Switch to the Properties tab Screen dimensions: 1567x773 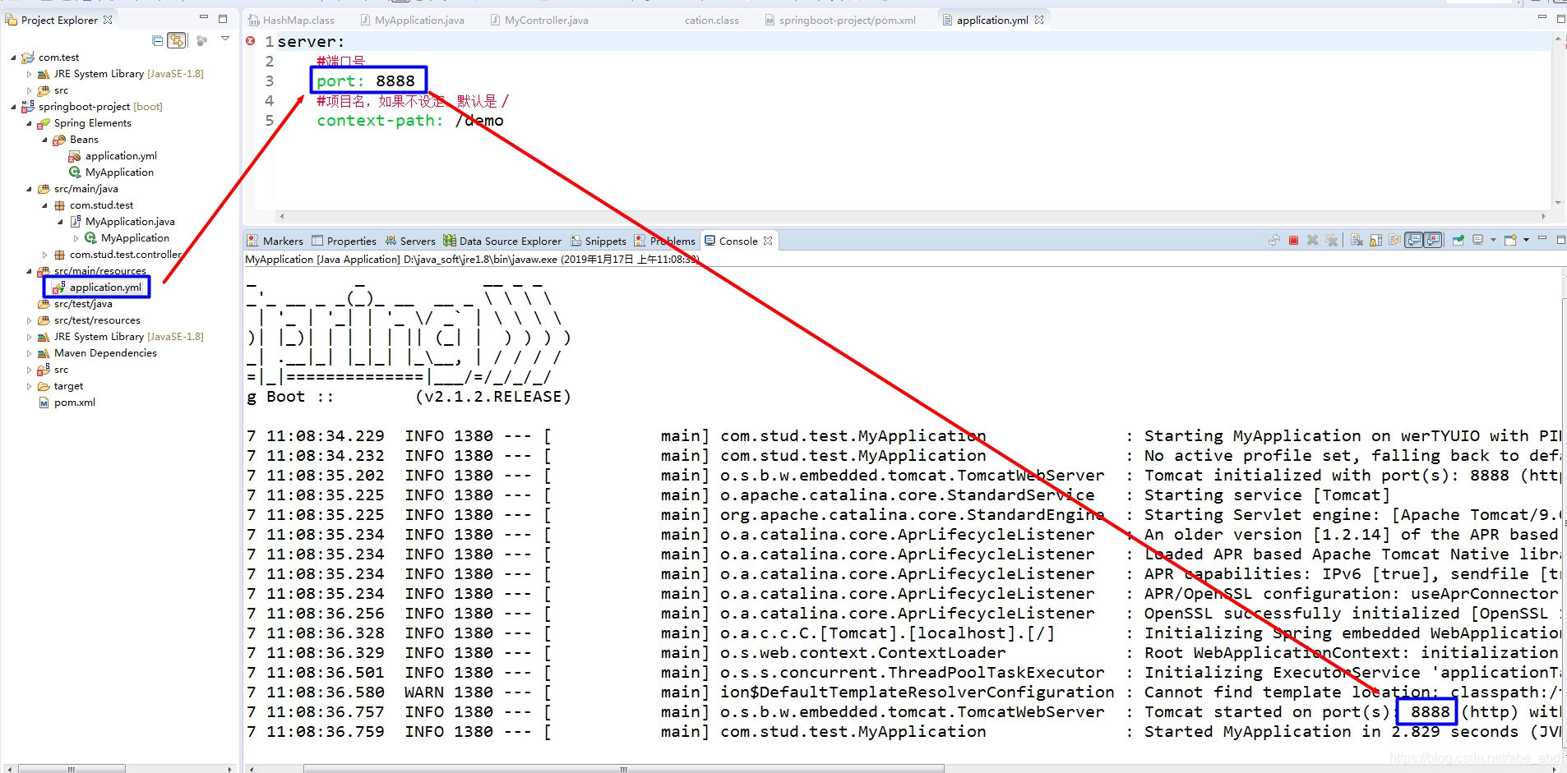[344, 241]
